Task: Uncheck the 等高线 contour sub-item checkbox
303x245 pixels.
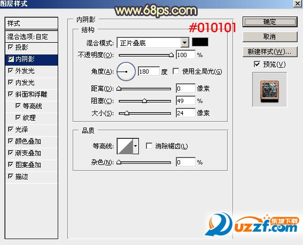Action: (x=18, y=106)
